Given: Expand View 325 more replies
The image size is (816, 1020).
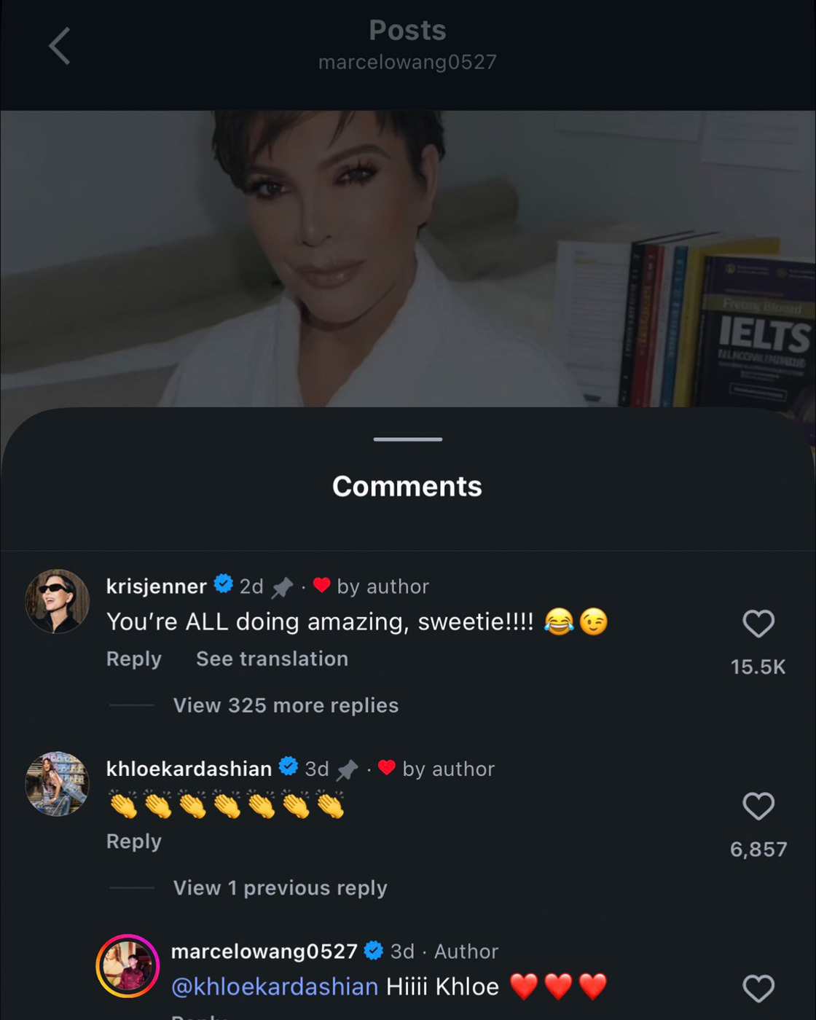Looking at the screenshot, I should (x=286, y=705).
